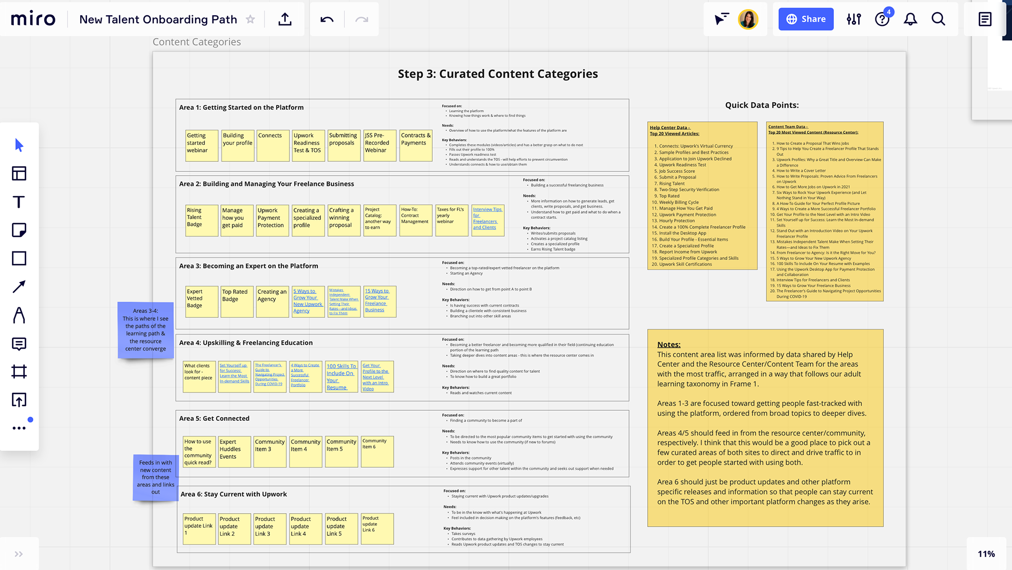Open the '5 Ways to Grow Your New Upwork Agency' link
Image resolution: width=1012 pixels, height=570 pixels.
tap(308, 302)
